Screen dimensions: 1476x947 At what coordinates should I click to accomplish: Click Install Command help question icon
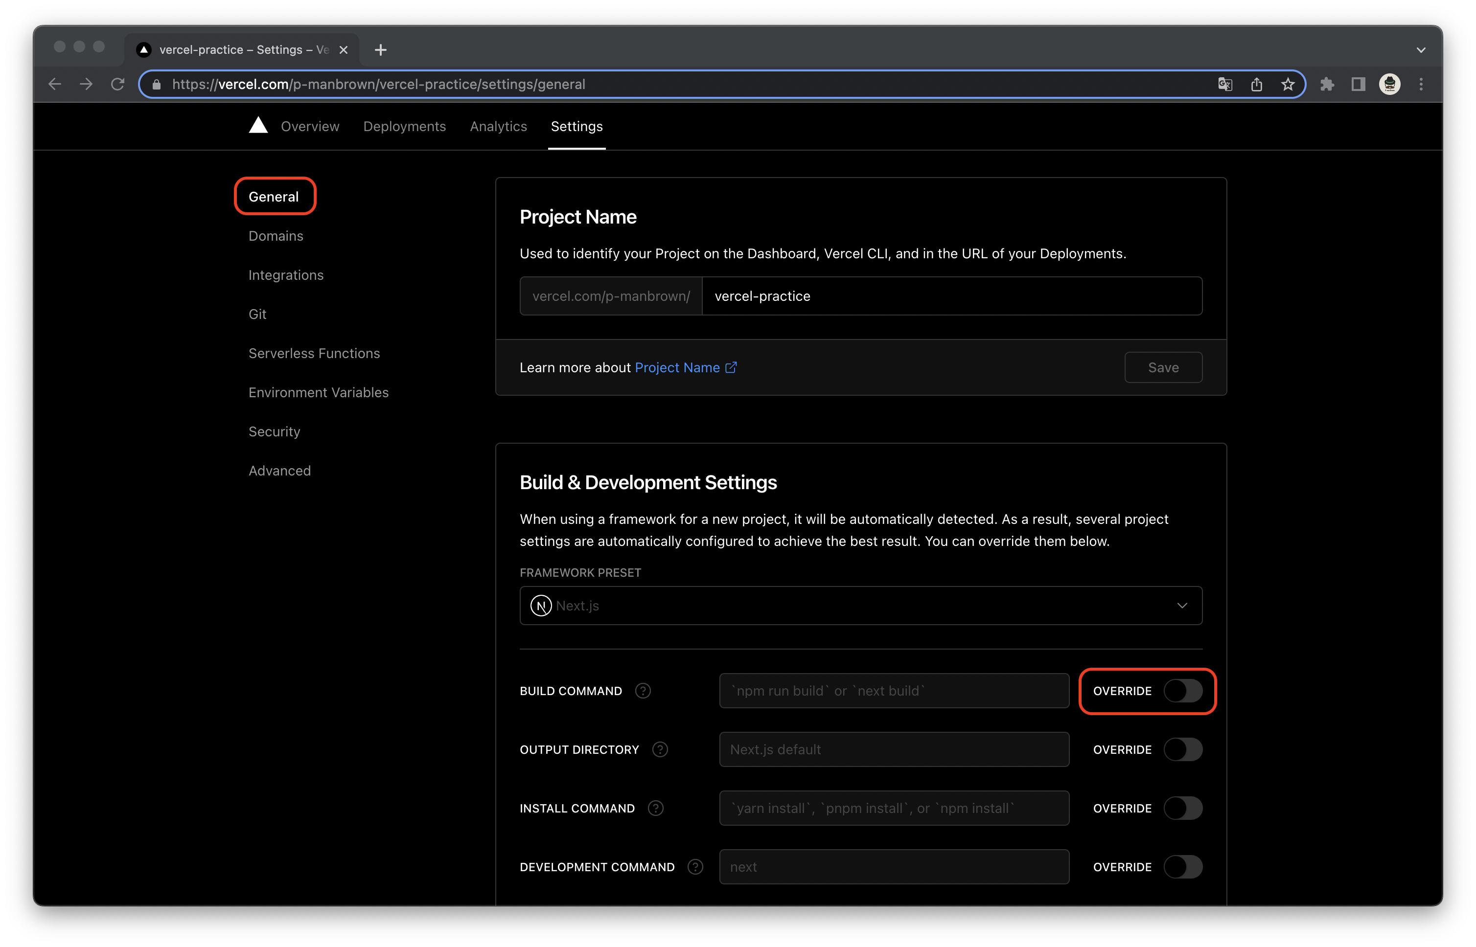point(655,808)
